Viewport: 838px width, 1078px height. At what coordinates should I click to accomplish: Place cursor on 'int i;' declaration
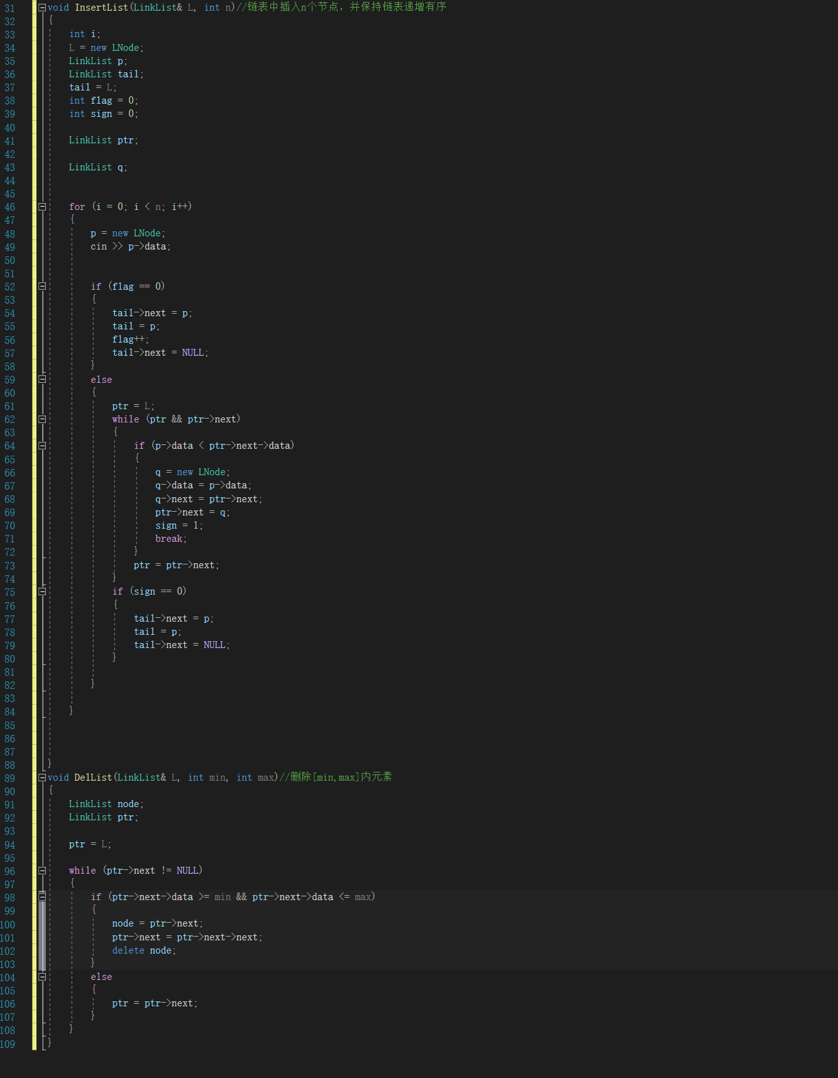point(85,34)
